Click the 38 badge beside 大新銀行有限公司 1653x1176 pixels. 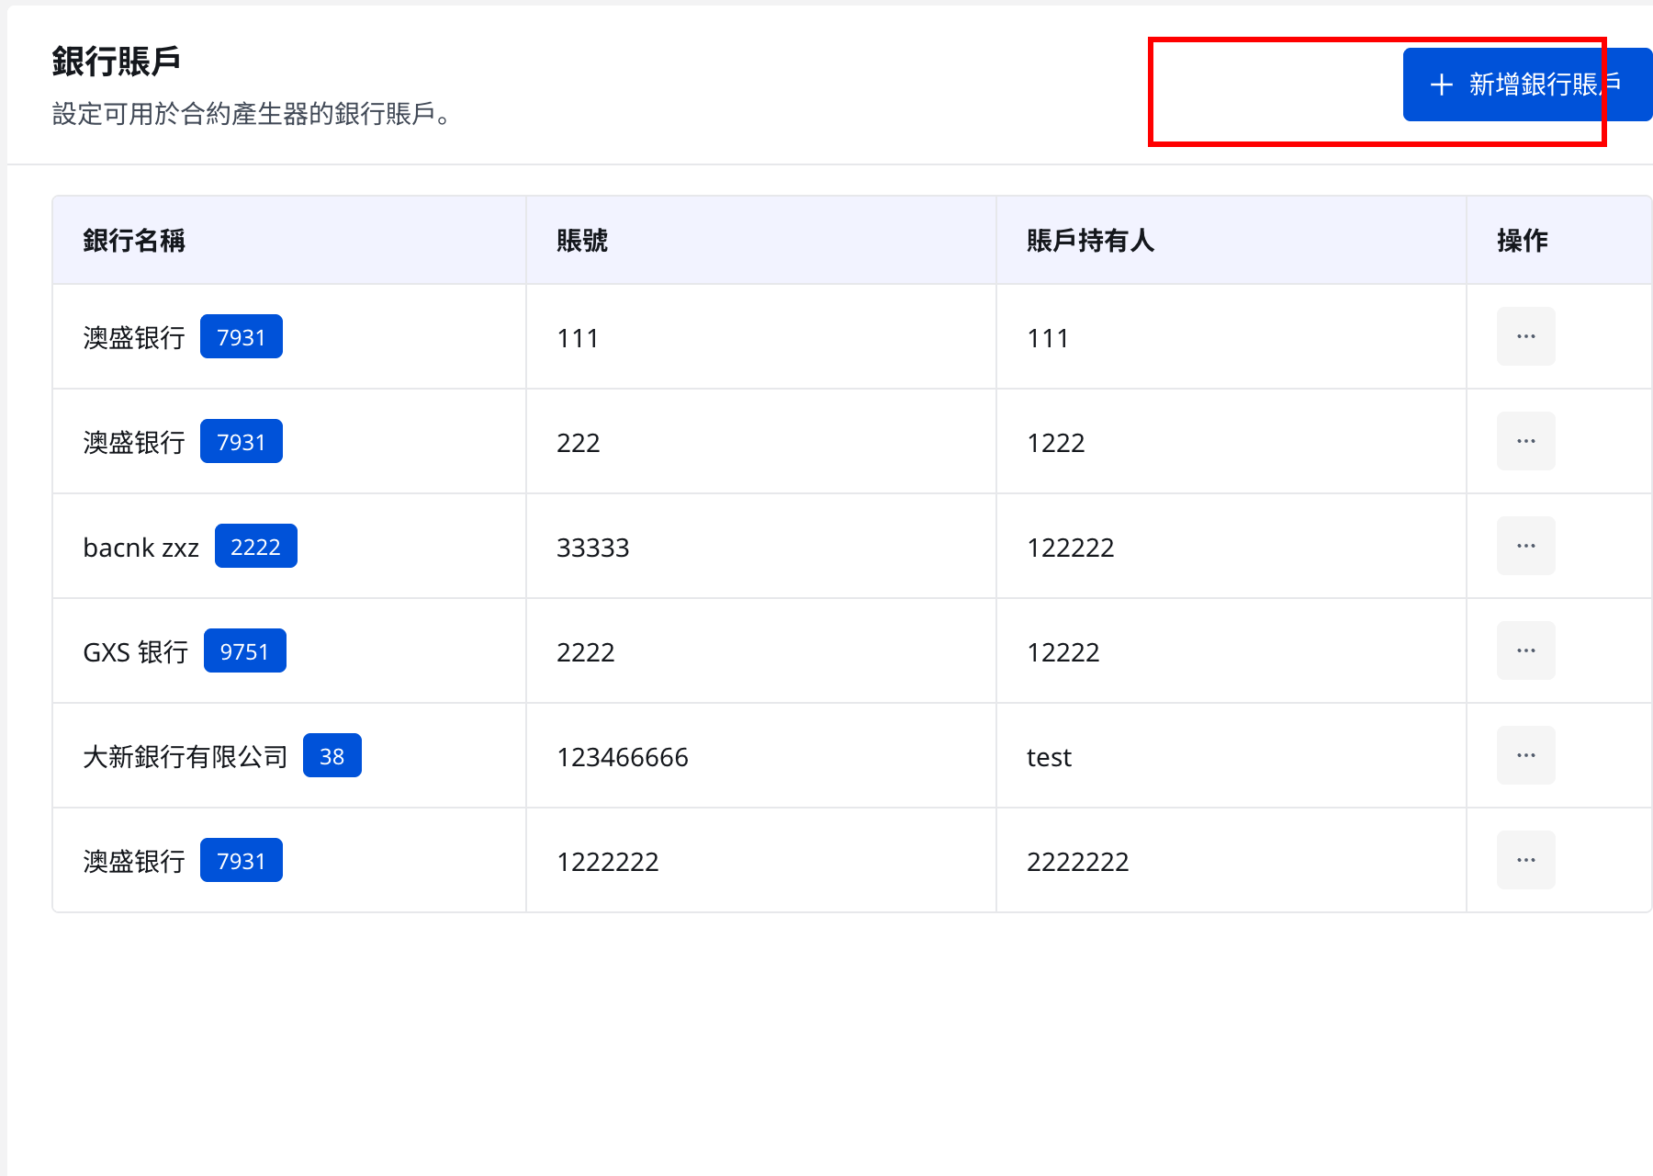(x=332, y=755)
